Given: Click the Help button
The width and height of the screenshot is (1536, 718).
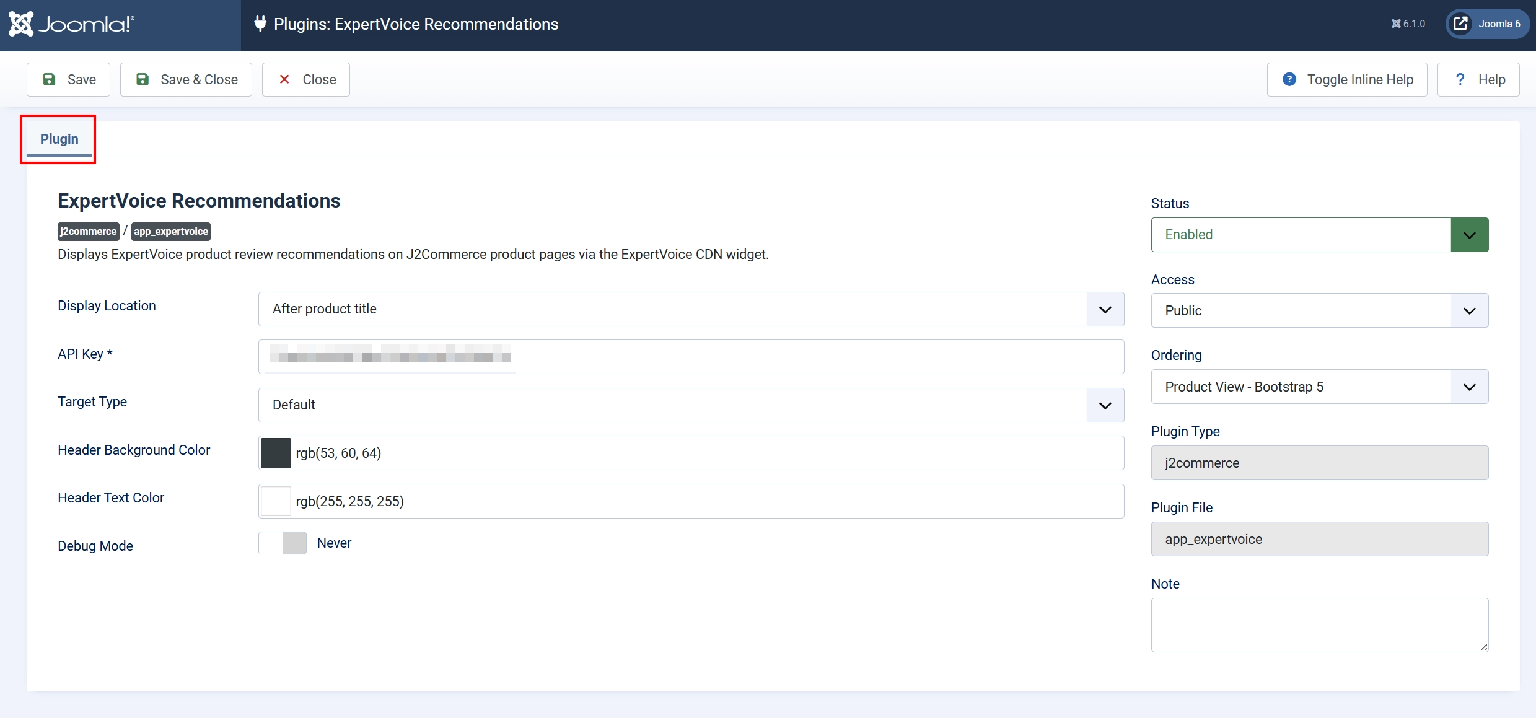Looking at the screenshot, I should (x=1478, y=79).
